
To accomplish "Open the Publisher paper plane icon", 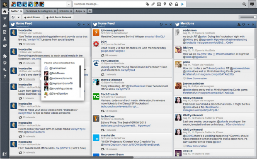I will click(5, 18).
